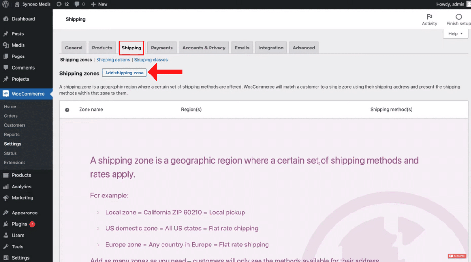This screenshot has width=471, height=262.
Task: Open the comments bubble icon in admin bar
Action: pyautogui.click(x=77, y=4)
